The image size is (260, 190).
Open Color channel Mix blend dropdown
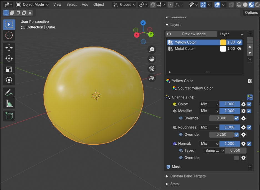[209, 104]
